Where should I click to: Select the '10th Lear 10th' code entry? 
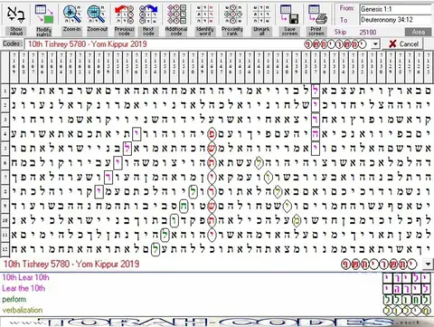coord(25,277)
